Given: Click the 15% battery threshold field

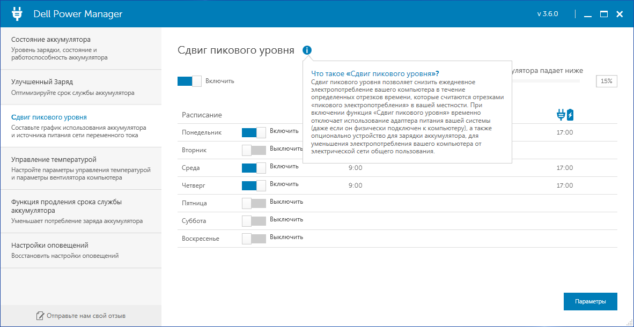Looking at the screenshot, I should point(607,81).
